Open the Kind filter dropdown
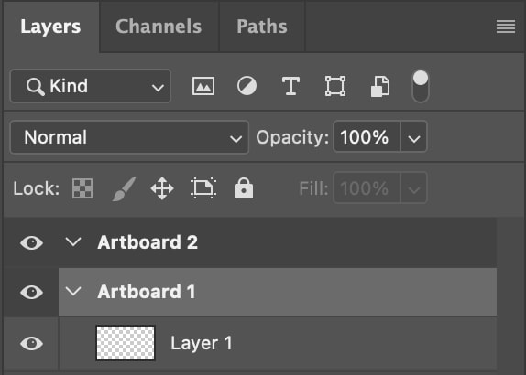This screenshot has width=526, height=375. [91, 86]
